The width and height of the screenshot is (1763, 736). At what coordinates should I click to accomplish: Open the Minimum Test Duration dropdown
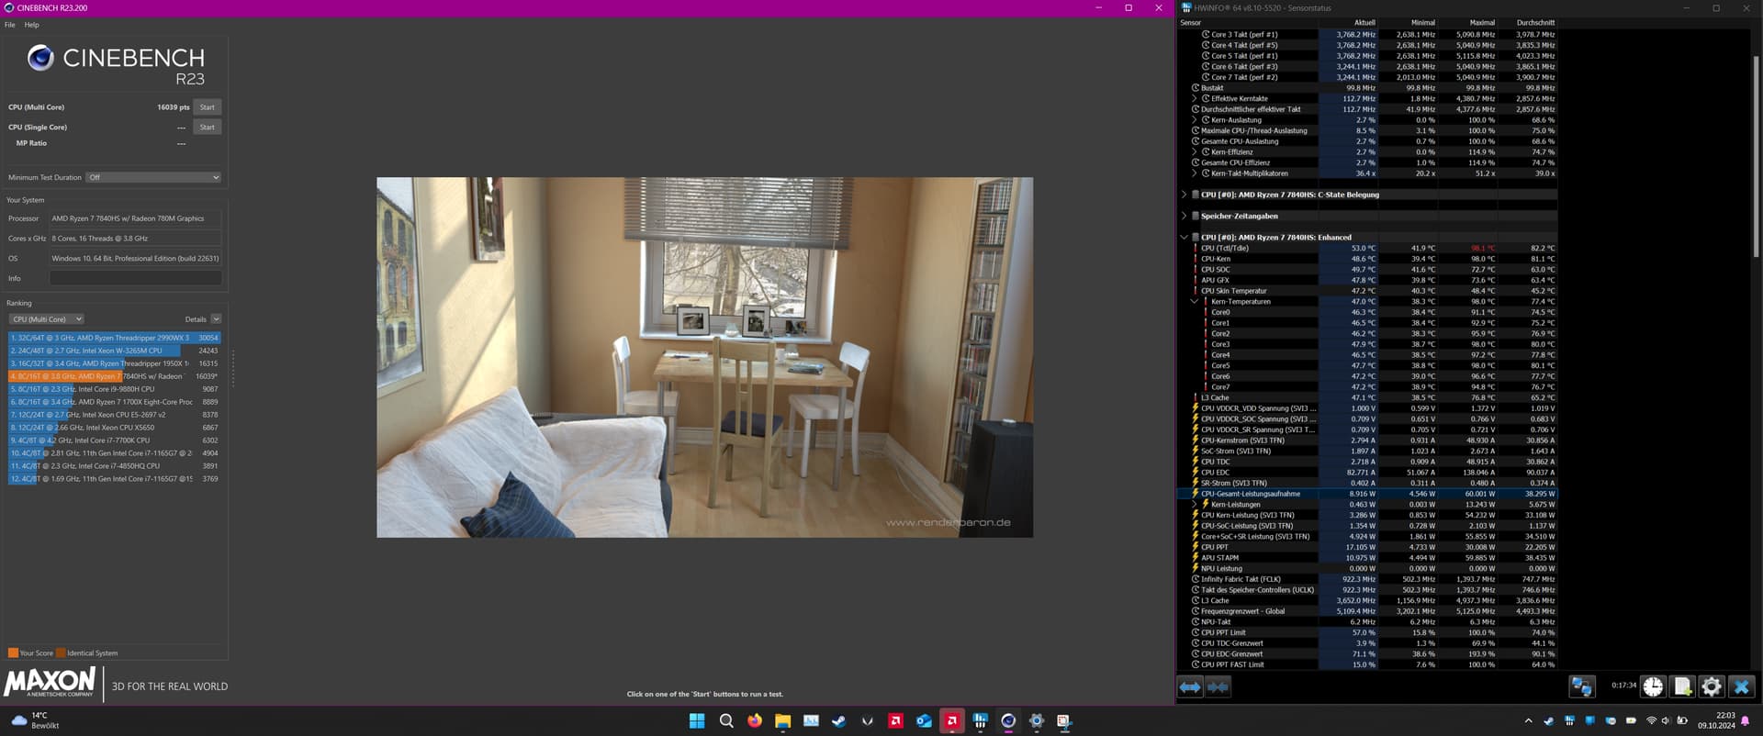[153, 177]
